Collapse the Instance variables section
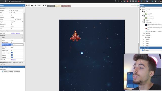 [22, 31]
